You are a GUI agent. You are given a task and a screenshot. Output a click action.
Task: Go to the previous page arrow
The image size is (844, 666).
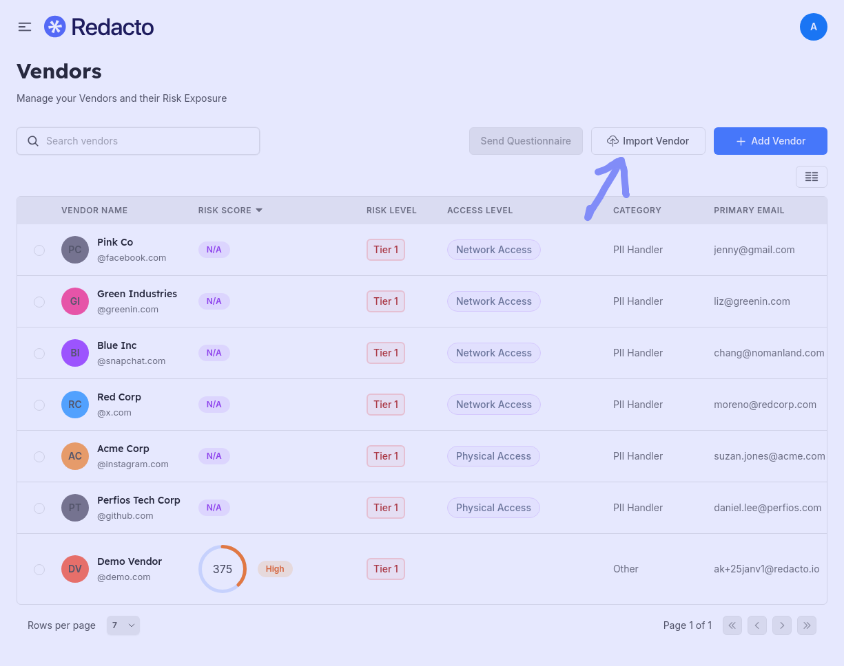coord(756,625)
